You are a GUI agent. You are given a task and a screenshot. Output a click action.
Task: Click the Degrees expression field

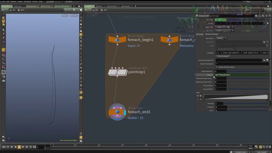pos(242,75)
